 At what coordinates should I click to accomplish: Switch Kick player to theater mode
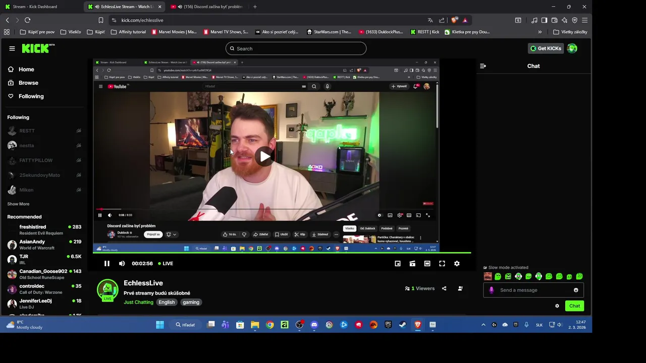[427, 263]
